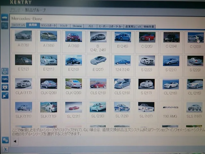This screenshot has height=154, width=205.
Task: Open the 産業用ユニット tab
Action: click(133, 26)
